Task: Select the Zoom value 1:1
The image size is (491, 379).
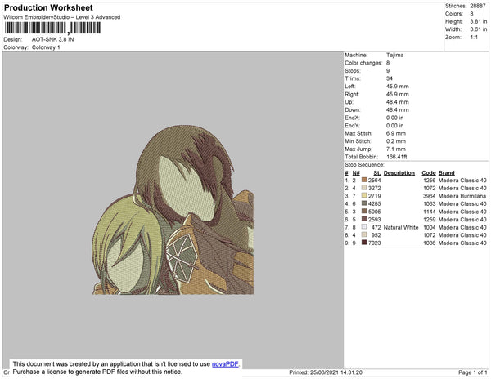Action: click(x=474, y=38)
